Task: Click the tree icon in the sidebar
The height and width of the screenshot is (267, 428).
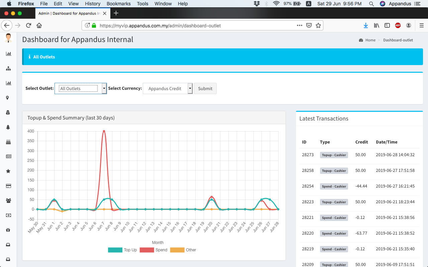Action: [8, 127]
